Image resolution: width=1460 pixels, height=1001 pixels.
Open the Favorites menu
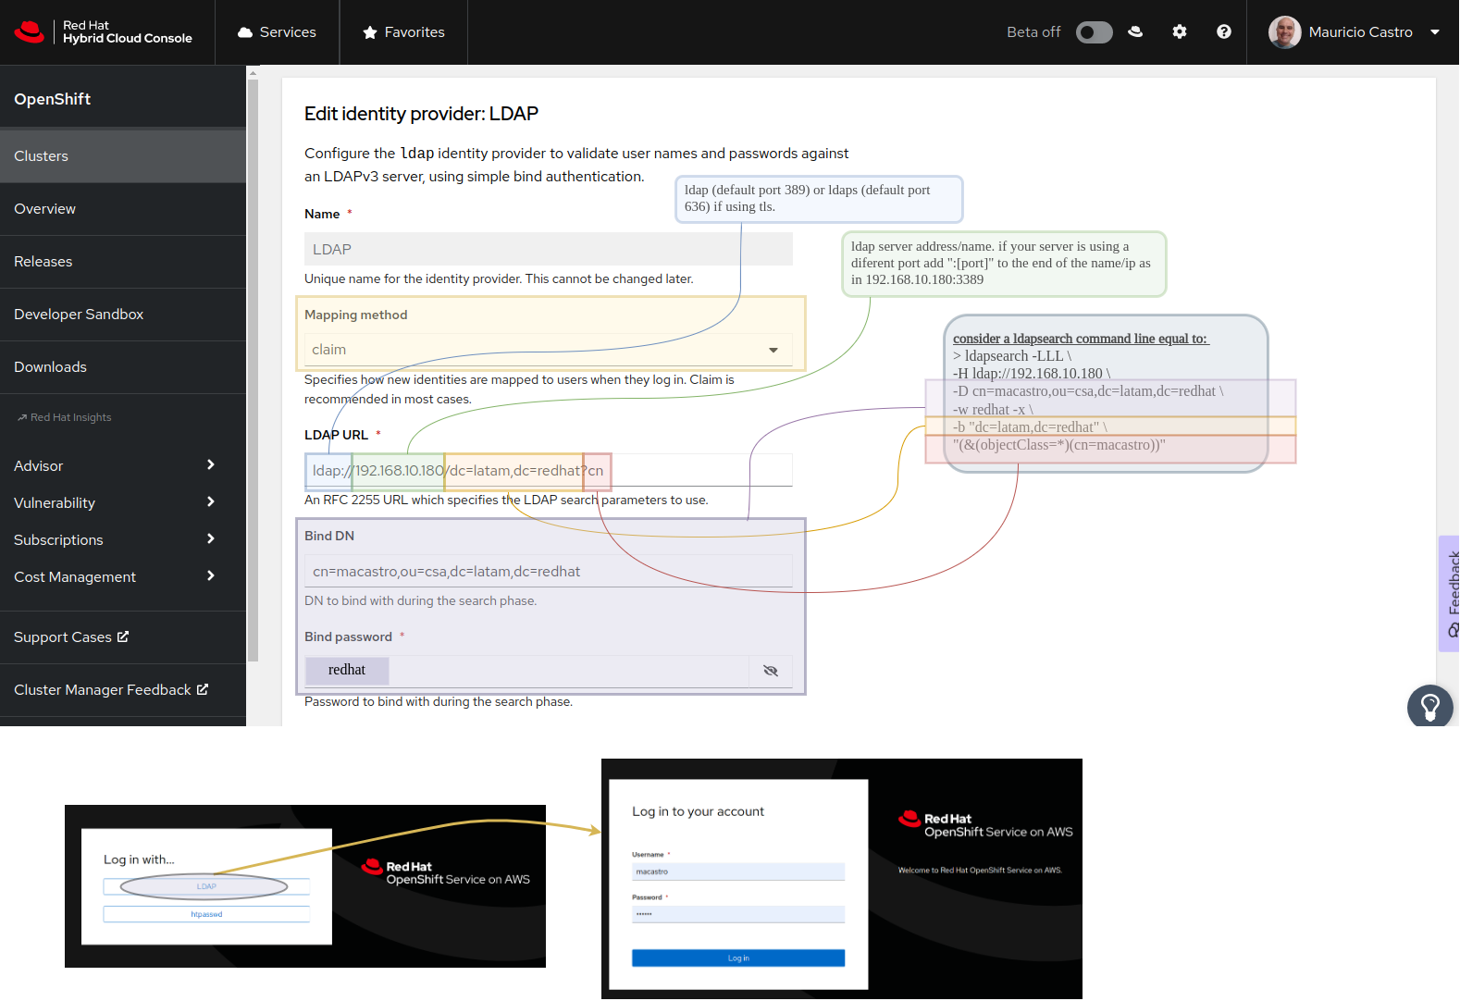[403, 32]
